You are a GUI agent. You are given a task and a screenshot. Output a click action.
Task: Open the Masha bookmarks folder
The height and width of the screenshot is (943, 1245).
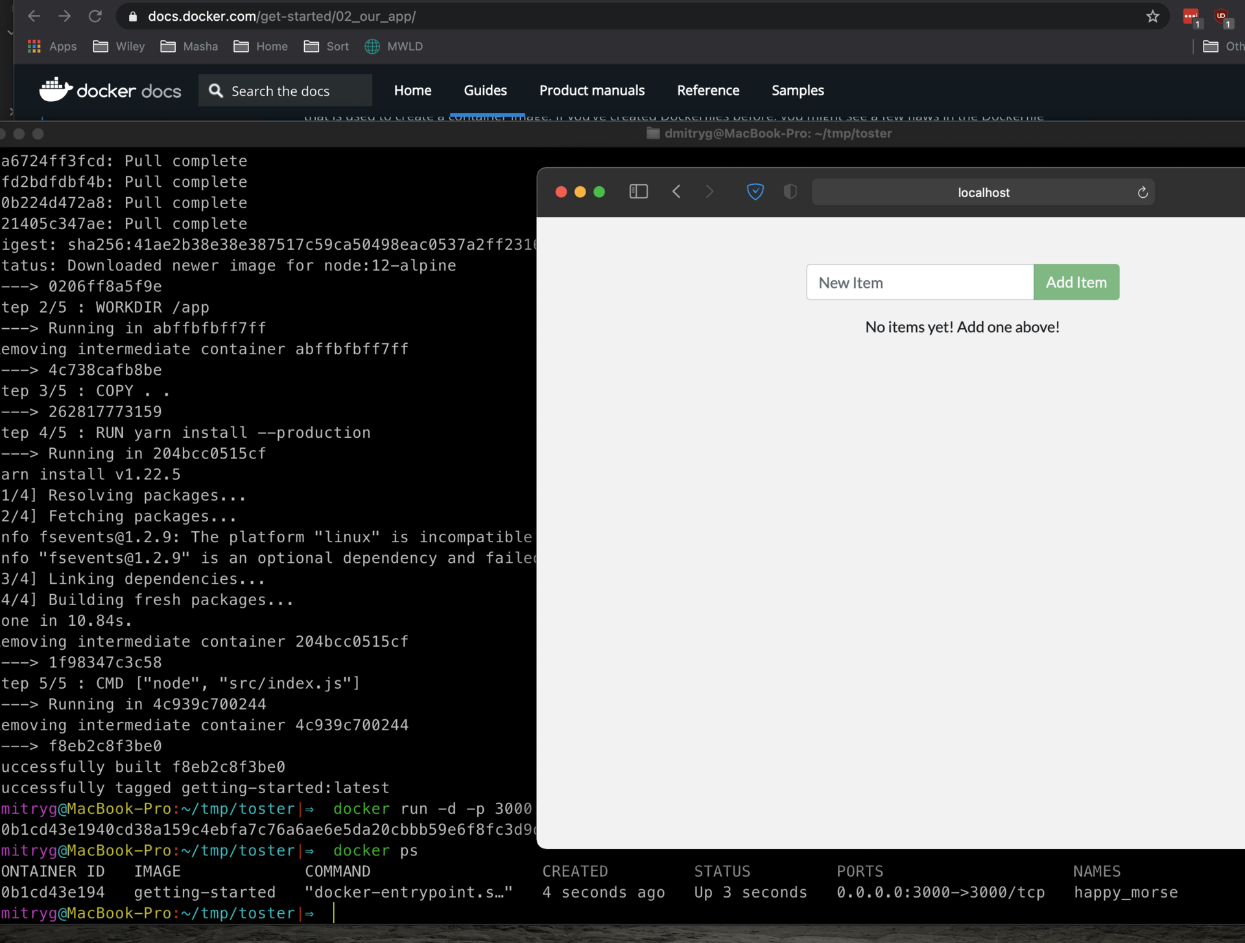click(189, 46)
